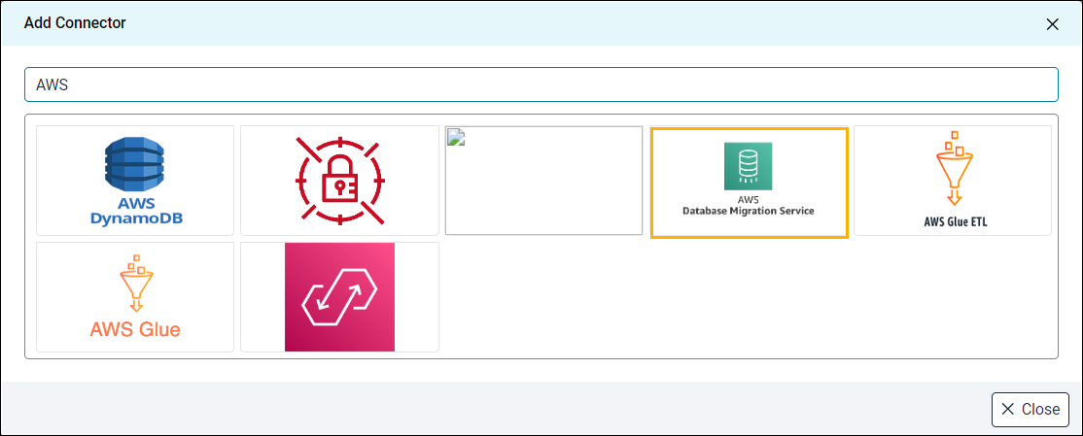The width and height of the screenshot is (1083, 436).
Task: Select the AWS DynamoDB connector tile
Action: pyautogui.click(x=135, y=181)
